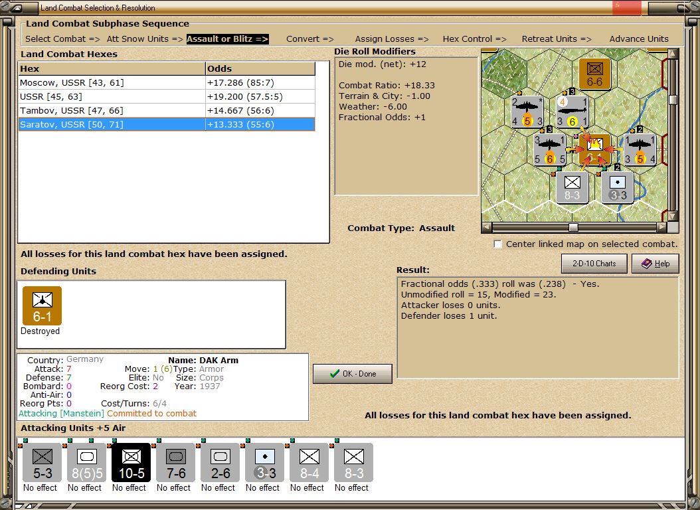Open the Help button
700x510 pixels.
656,264
